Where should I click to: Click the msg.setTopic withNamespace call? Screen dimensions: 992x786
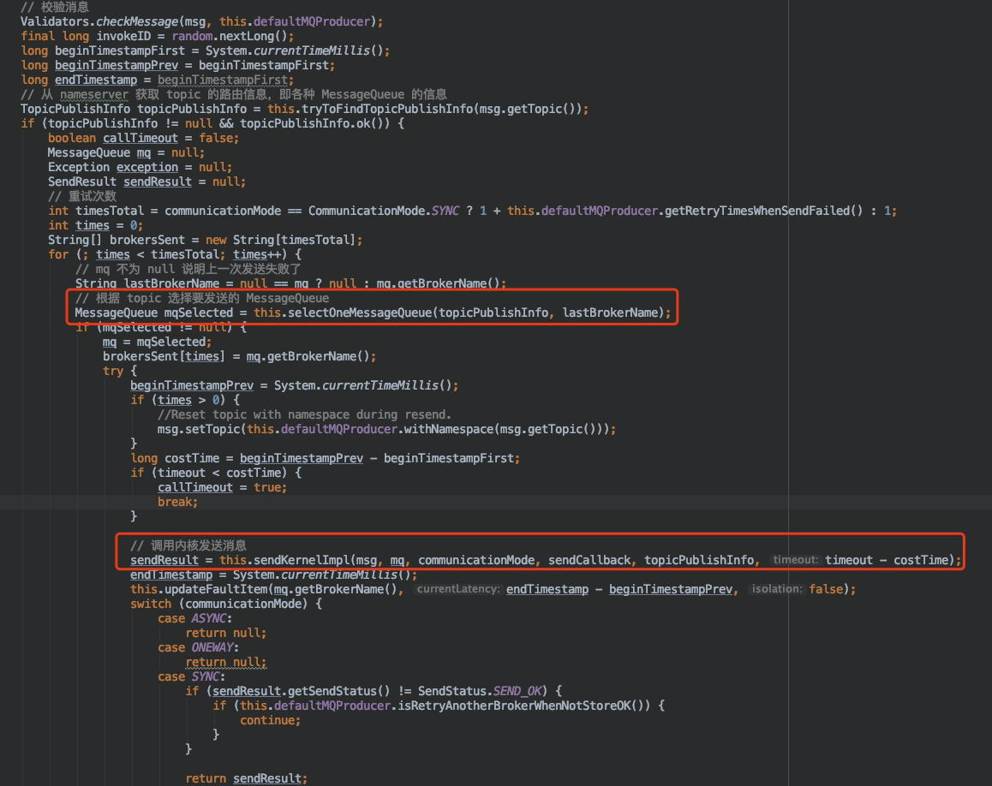pyautogui.click(x=386, y=429)
